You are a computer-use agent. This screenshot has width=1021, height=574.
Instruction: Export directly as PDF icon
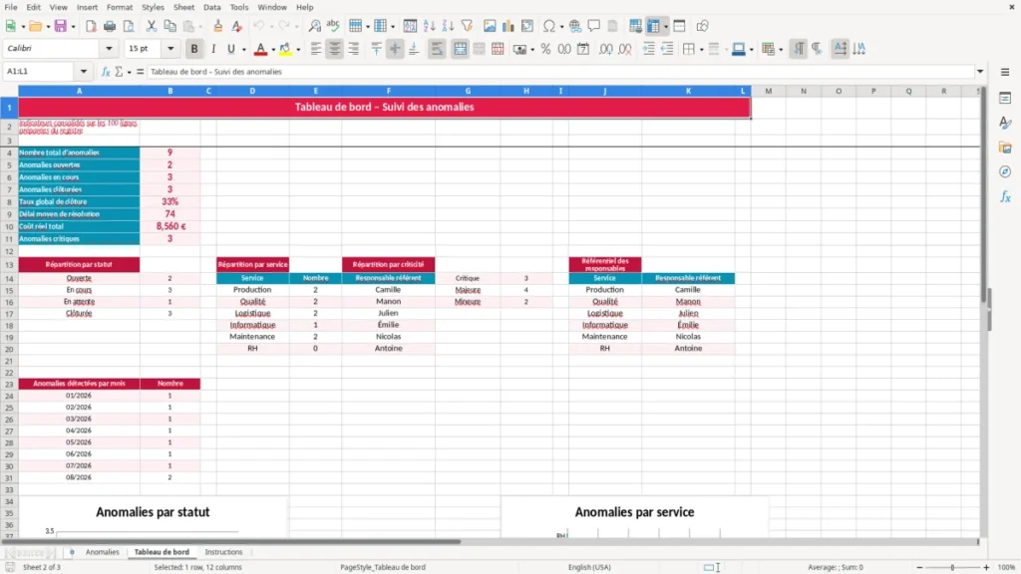tap(91, 26)
